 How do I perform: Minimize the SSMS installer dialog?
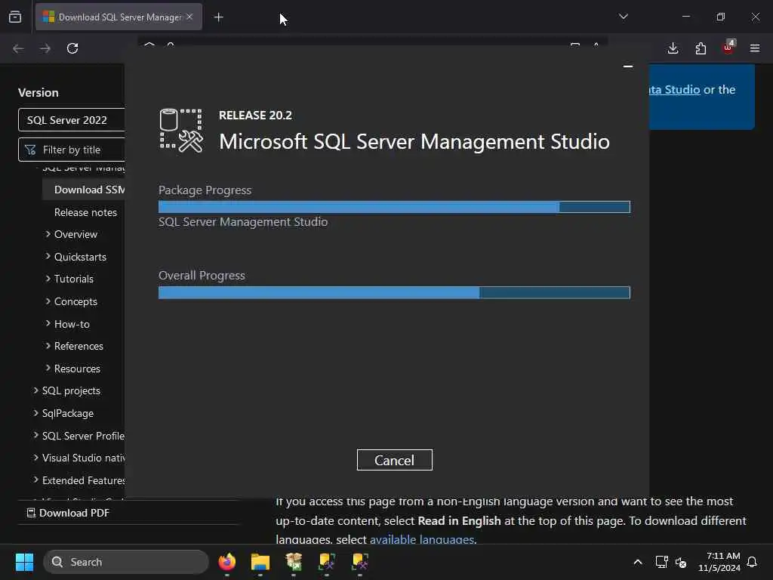[627, 66]
